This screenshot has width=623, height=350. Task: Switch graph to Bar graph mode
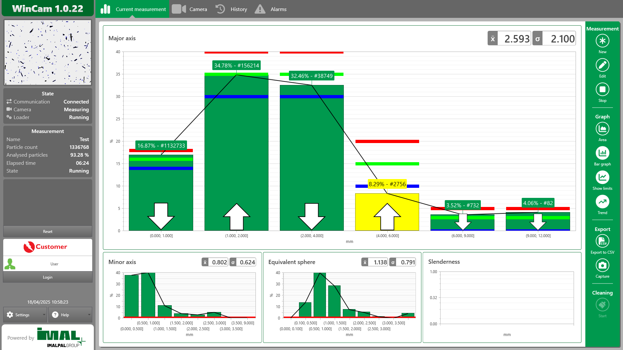coord(602,153)
